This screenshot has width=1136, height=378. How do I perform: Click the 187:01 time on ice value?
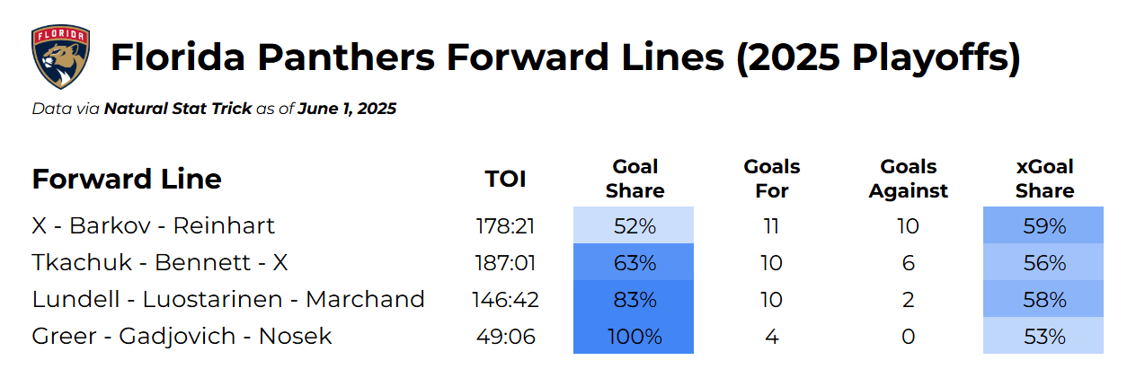(506, 262)
